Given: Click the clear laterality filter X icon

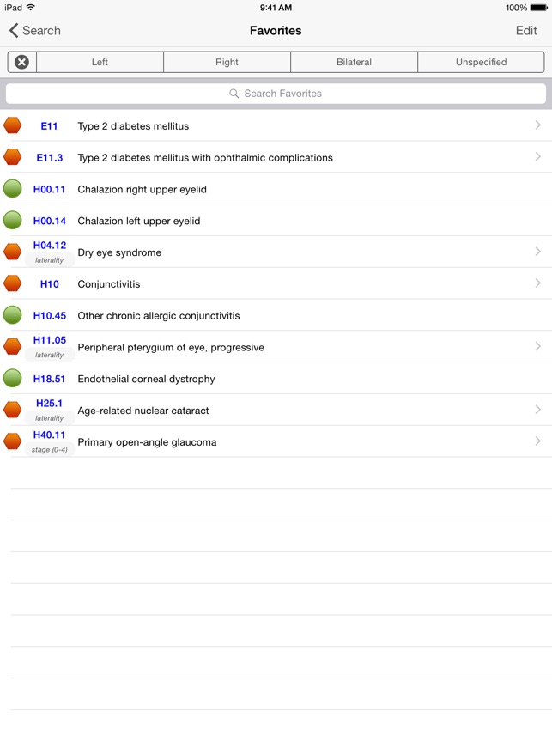Looking at the screenshot, I should [22, 62].
